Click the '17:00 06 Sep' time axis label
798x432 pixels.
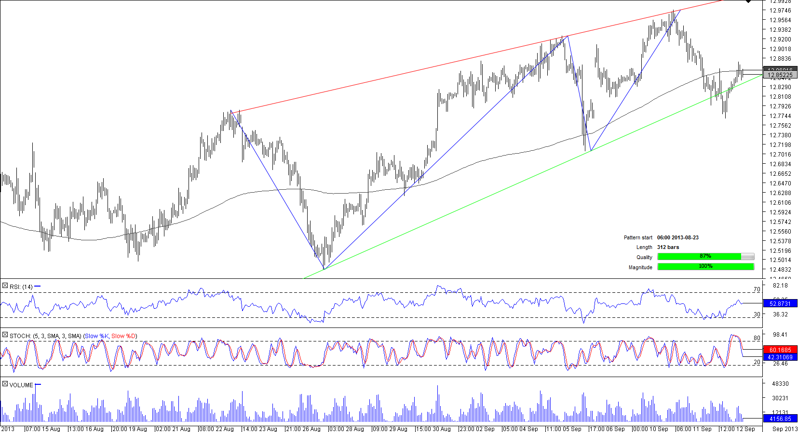click(607, 429)
